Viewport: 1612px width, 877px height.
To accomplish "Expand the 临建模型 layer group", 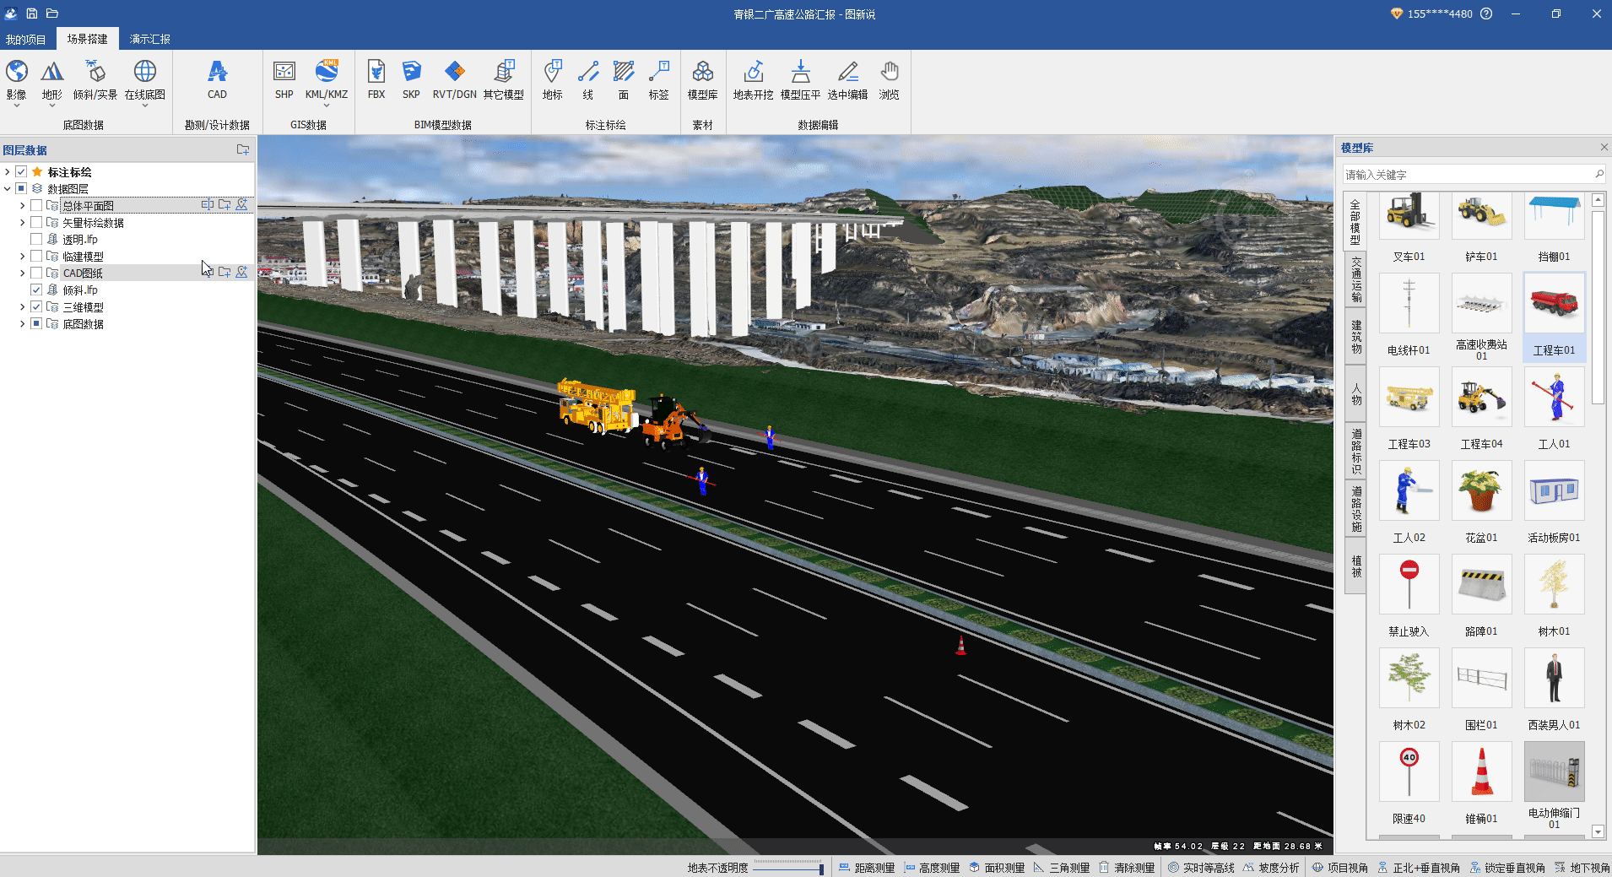I will (x=22, y=257).
